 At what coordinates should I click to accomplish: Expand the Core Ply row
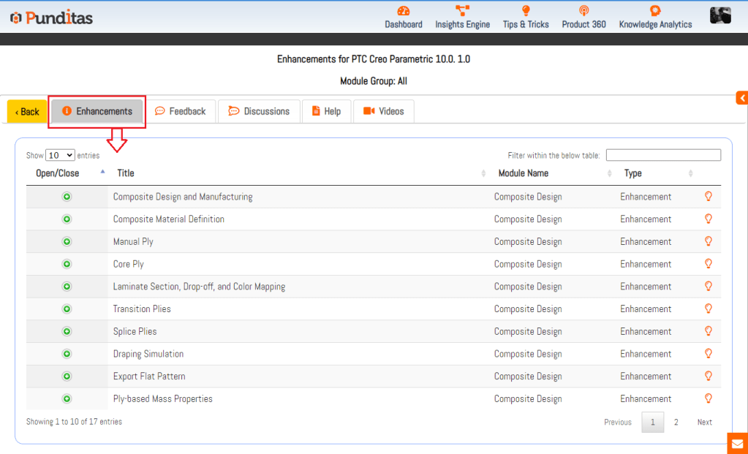click(67, 264)
